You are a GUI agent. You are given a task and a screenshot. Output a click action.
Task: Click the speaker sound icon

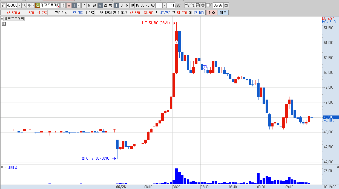click(x=29, y=5)
